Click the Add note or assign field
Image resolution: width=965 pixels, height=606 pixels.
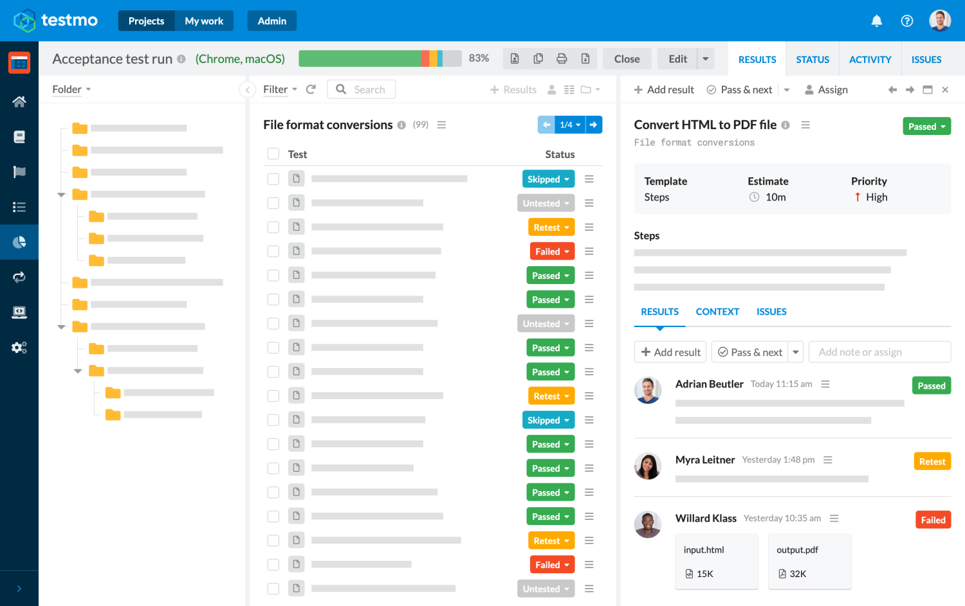879,352
